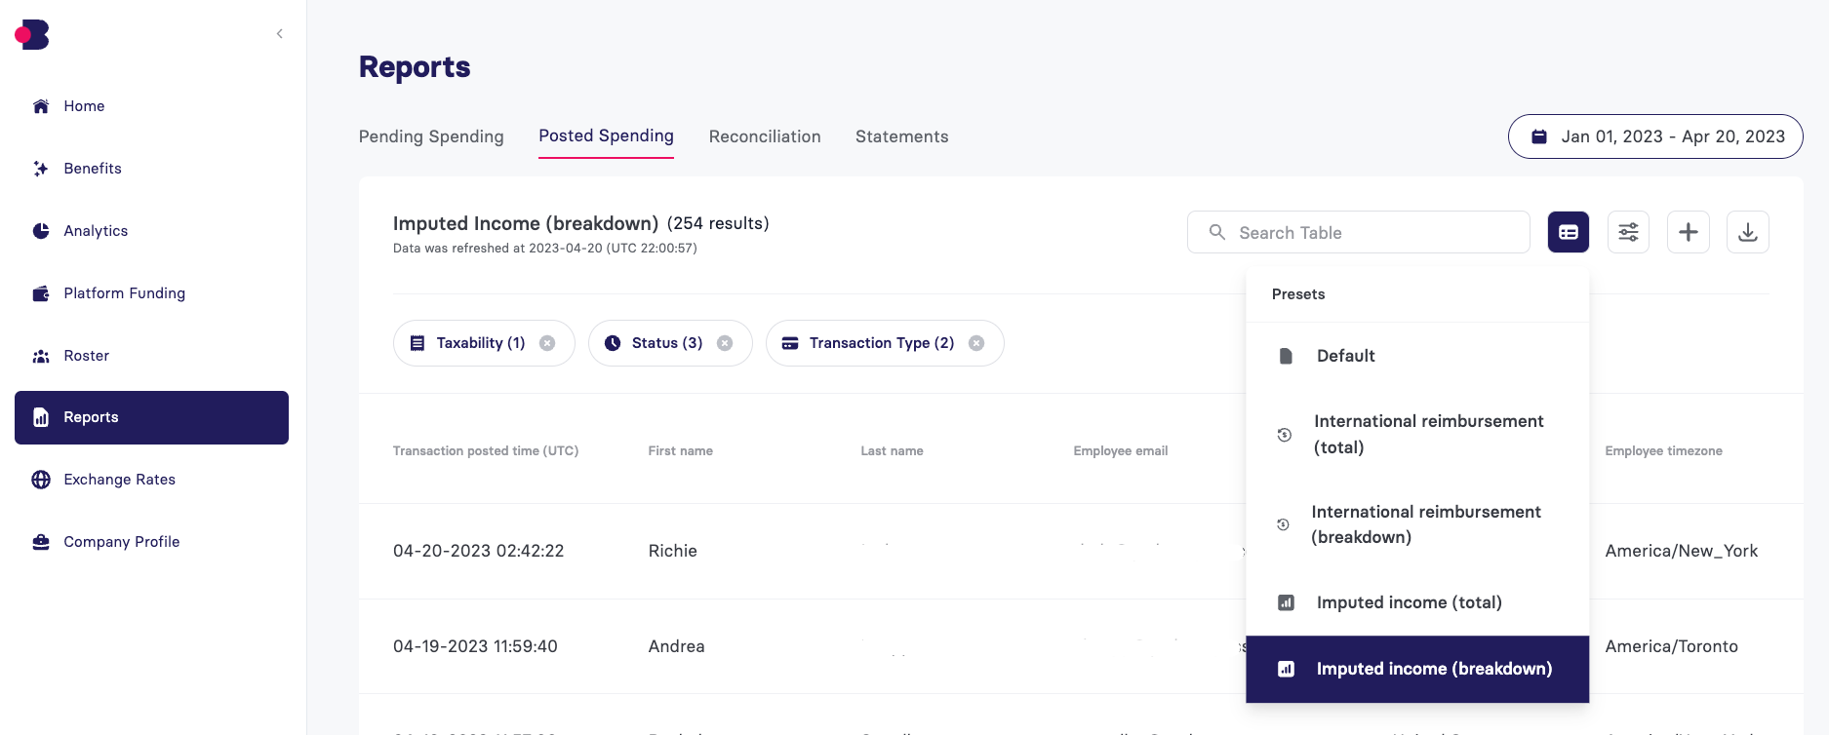Remove the Taxability filter
Screen dimensions: 1829x735
pyautogui.click(x=547, y=343)
